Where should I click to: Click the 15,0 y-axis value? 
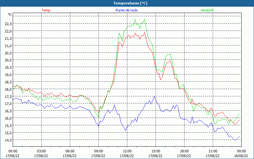click(8, 133)
